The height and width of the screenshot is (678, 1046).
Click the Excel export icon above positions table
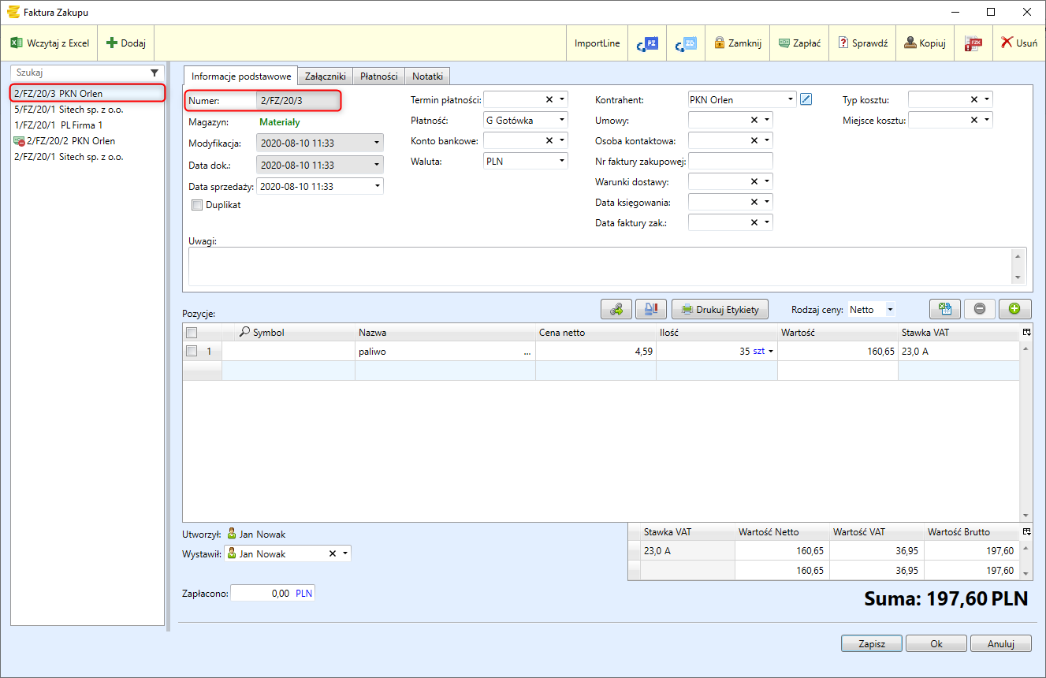coord(945,309)
